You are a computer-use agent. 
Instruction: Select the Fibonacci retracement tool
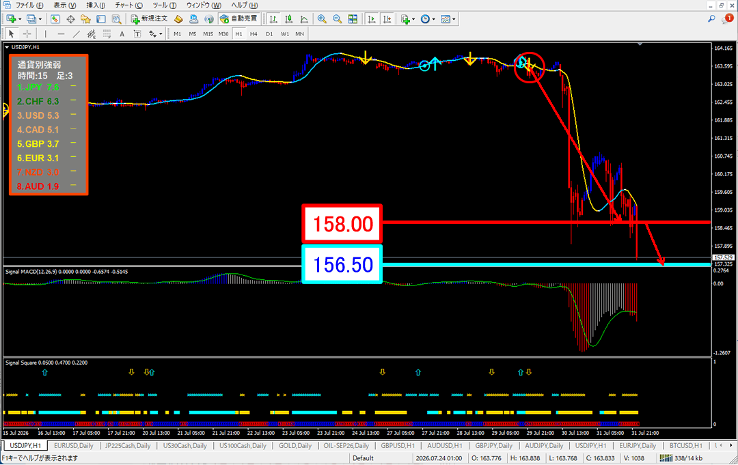[x=107, y=33]
